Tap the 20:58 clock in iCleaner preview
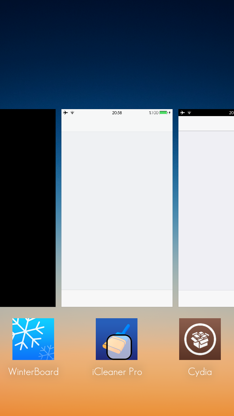The width and height of the screenshot is (234, 416). 117,113
